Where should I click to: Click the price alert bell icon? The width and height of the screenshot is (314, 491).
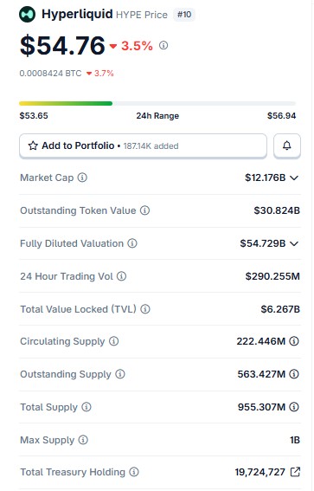(287, 145)
